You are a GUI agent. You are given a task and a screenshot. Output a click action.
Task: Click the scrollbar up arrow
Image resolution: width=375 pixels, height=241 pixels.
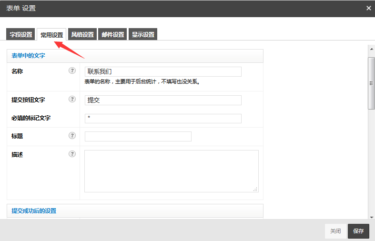(x=371, y=49)
